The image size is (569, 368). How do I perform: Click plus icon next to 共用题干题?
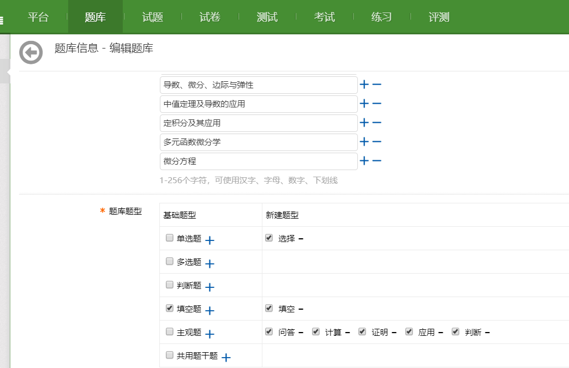click(226, 358)
